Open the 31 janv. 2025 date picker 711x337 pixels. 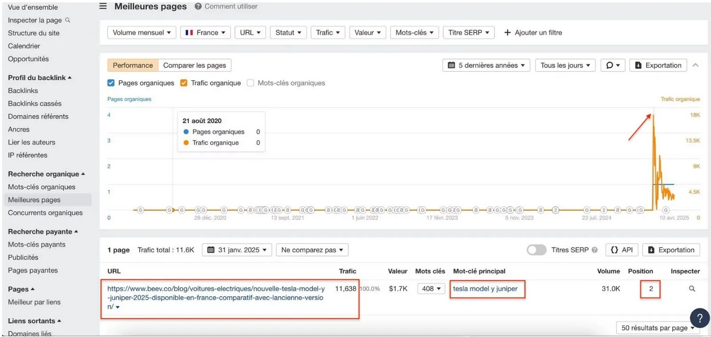coord(237,250)
